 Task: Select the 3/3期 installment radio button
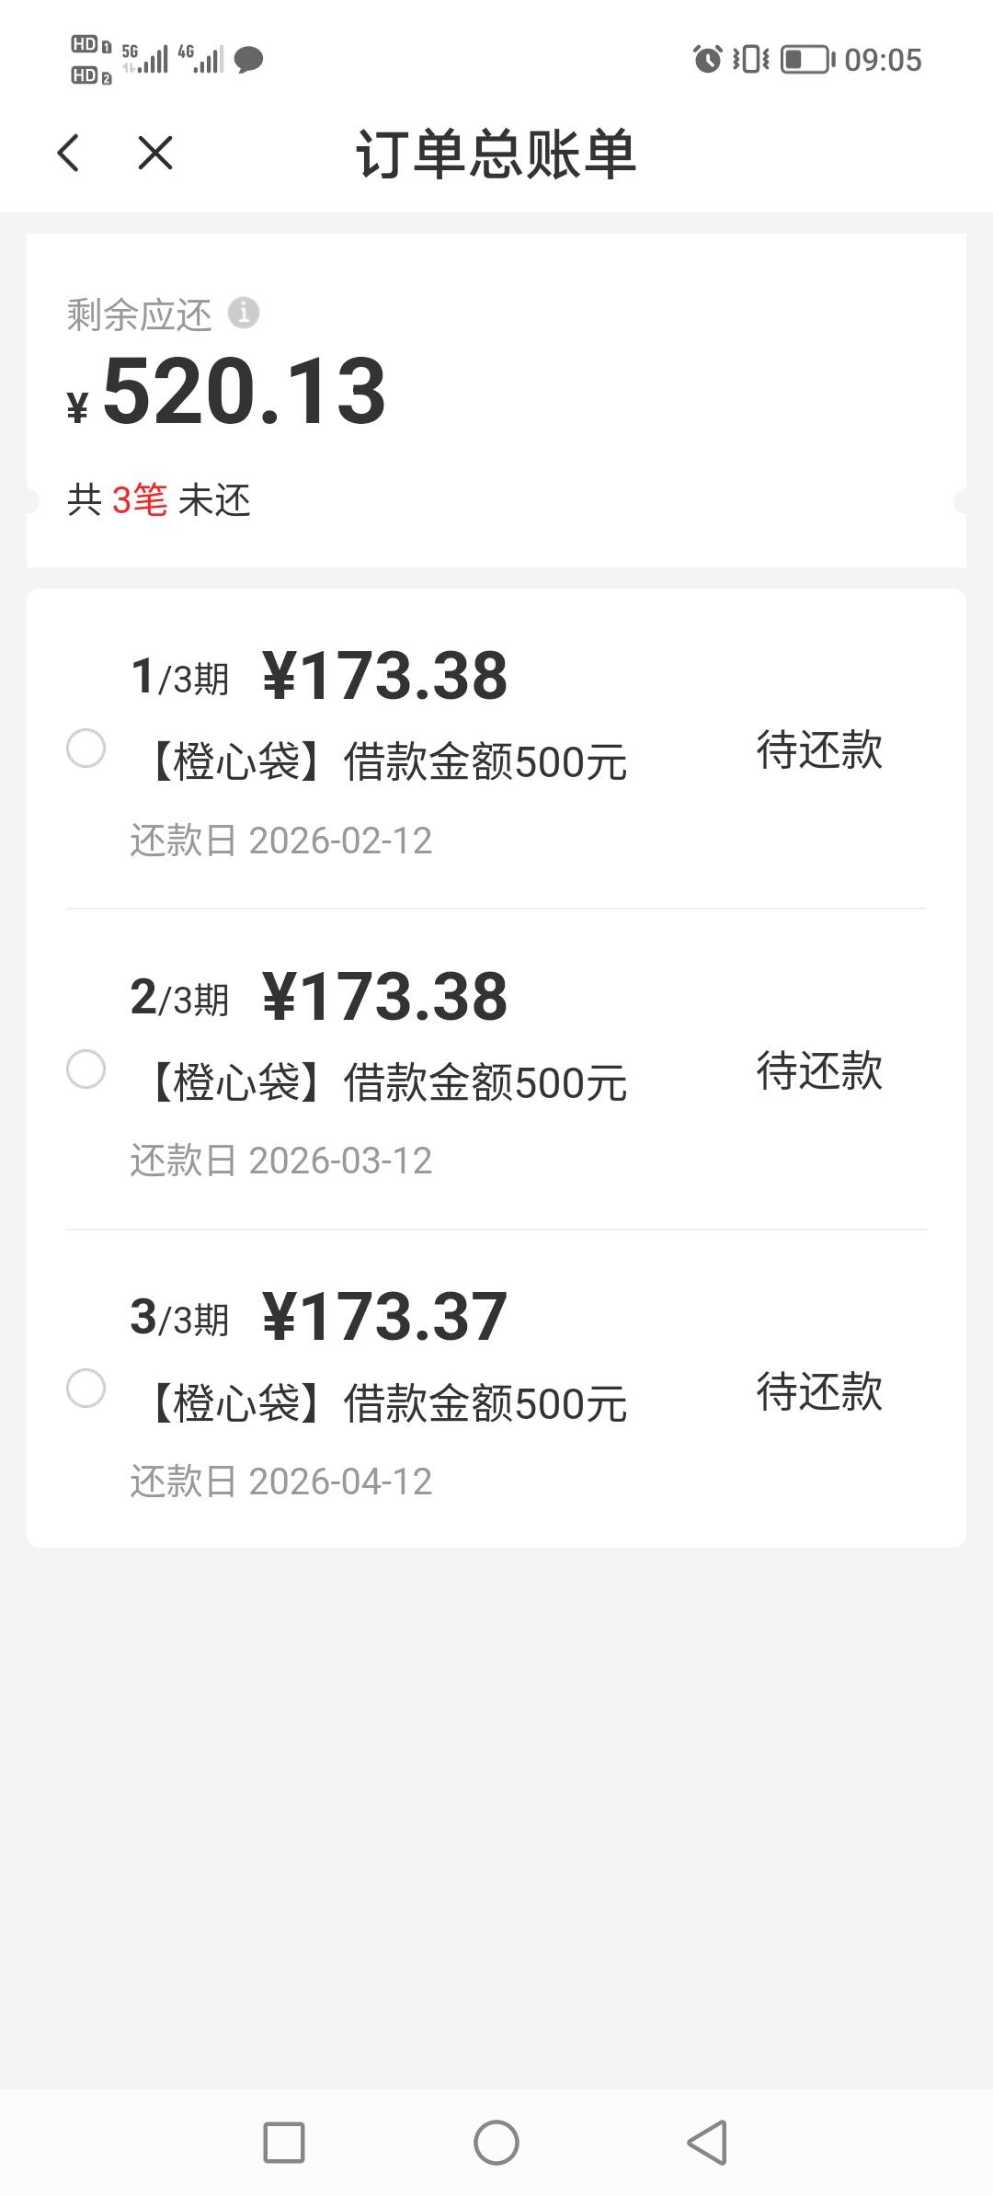(x=86, y=1389)
